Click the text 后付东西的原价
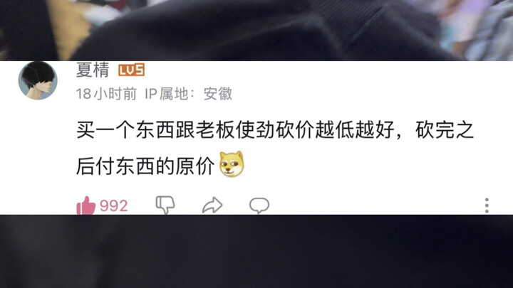 point(145,166)
